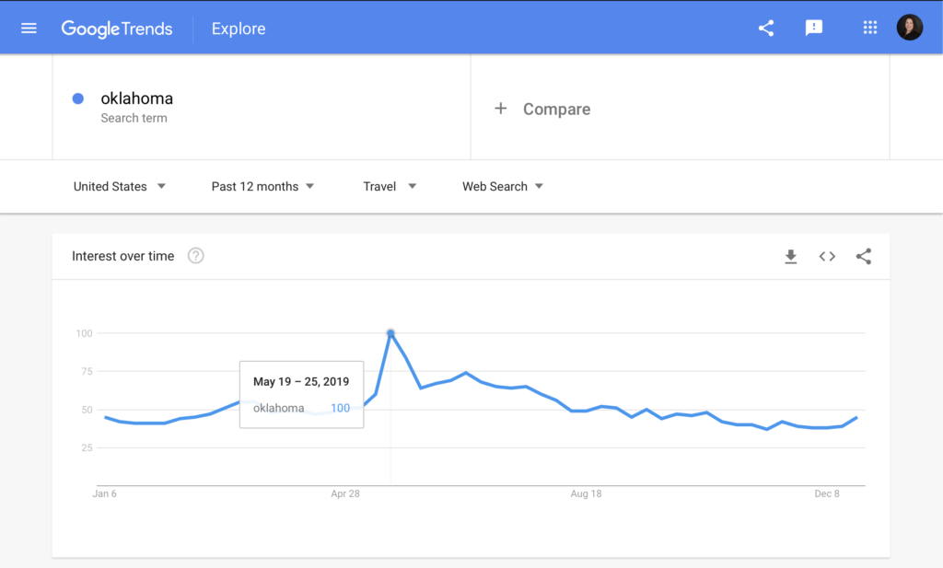Screen dimensions: 943x568
Task: Share the Interest over time chart
Action: click(863, 257)
